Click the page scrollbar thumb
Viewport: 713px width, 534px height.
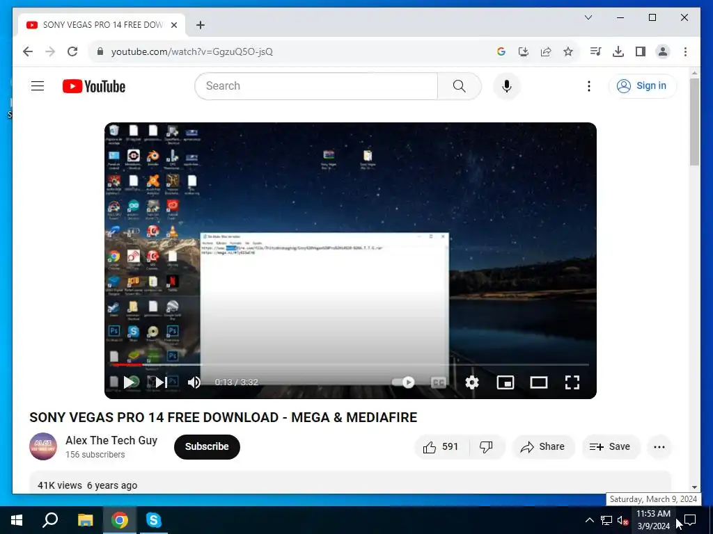[694, 122]
